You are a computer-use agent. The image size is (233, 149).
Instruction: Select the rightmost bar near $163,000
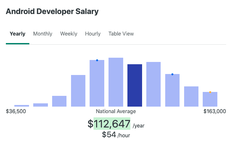click(210, 100)
